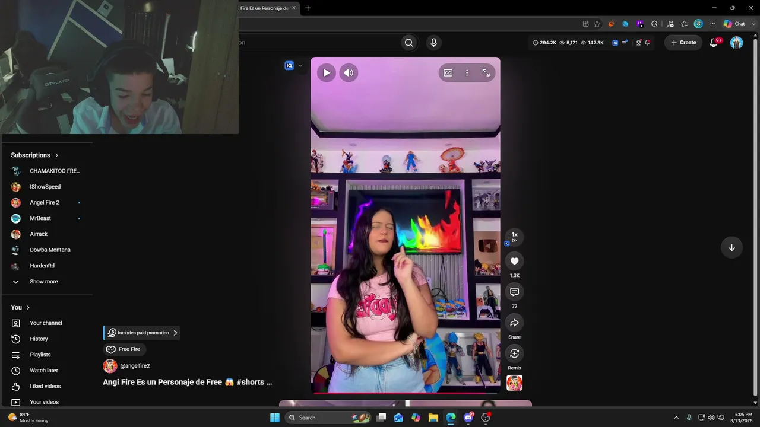This screenshot has height=427, width=760.
Task: Open comments for this Short
Action: (514, 292)
